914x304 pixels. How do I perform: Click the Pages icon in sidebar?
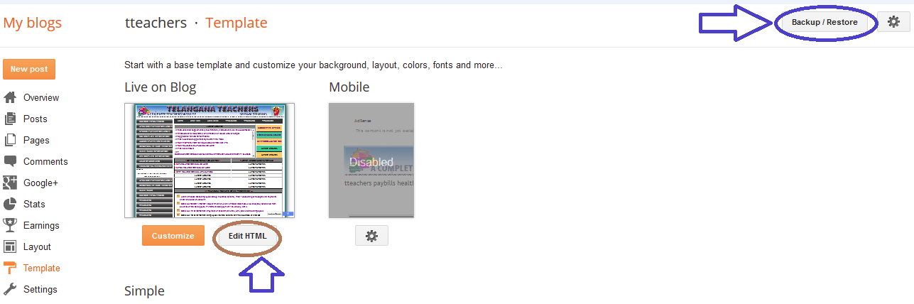click(10, 140)
